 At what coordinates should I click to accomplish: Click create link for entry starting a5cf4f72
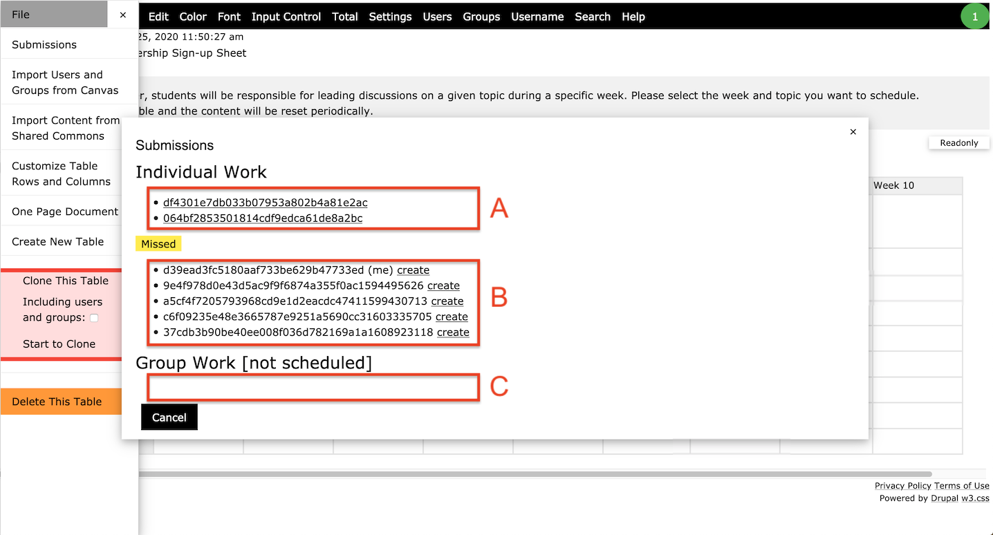(x=447, y=301)
